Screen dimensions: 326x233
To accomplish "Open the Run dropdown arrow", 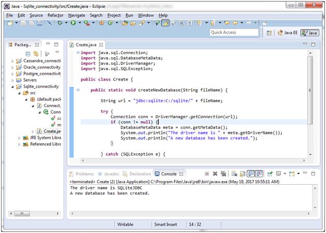I will 79,23.
